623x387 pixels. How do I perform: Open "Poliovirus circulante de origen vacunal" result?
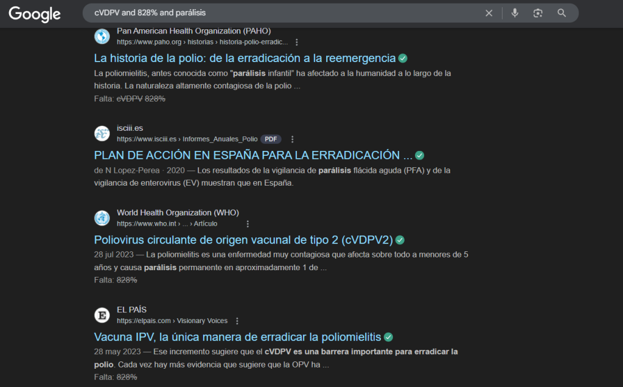click(243, 240)
